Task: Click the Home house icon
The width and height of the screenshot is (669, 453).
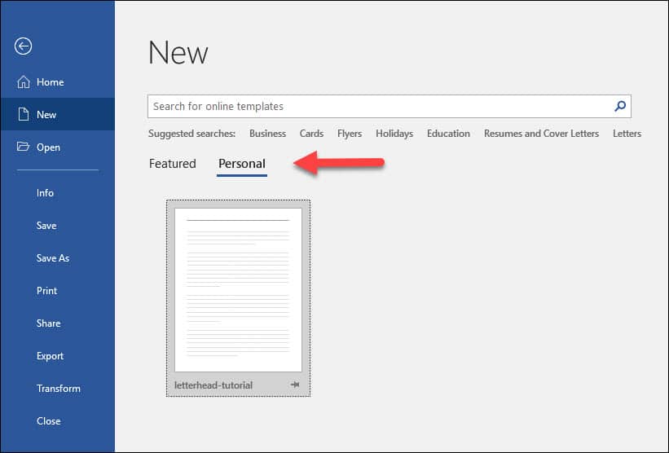Action: [x=24, y=82]
